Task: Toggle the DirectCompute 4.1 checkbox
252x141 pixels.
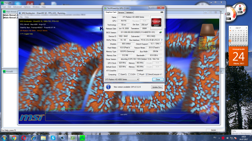Action: [146, 75]
